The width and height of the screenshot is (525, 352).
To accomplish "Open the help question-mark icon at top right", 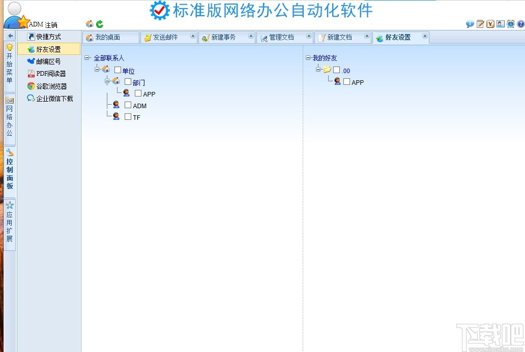I will coord(520,23).
